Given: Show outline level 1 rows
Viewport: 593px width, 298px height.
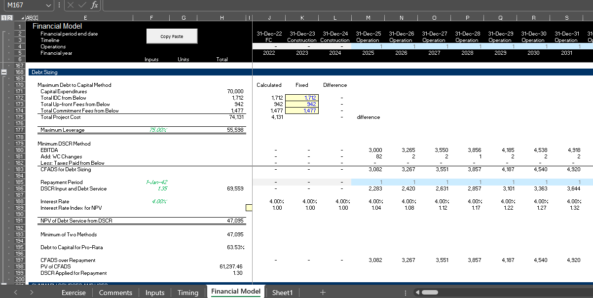Looking at the screenshot, I should 3,18.
